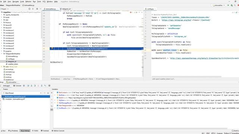Open the openweathermap API URL link
This screenshot has height=134, width=239.
tap(204, 58)
